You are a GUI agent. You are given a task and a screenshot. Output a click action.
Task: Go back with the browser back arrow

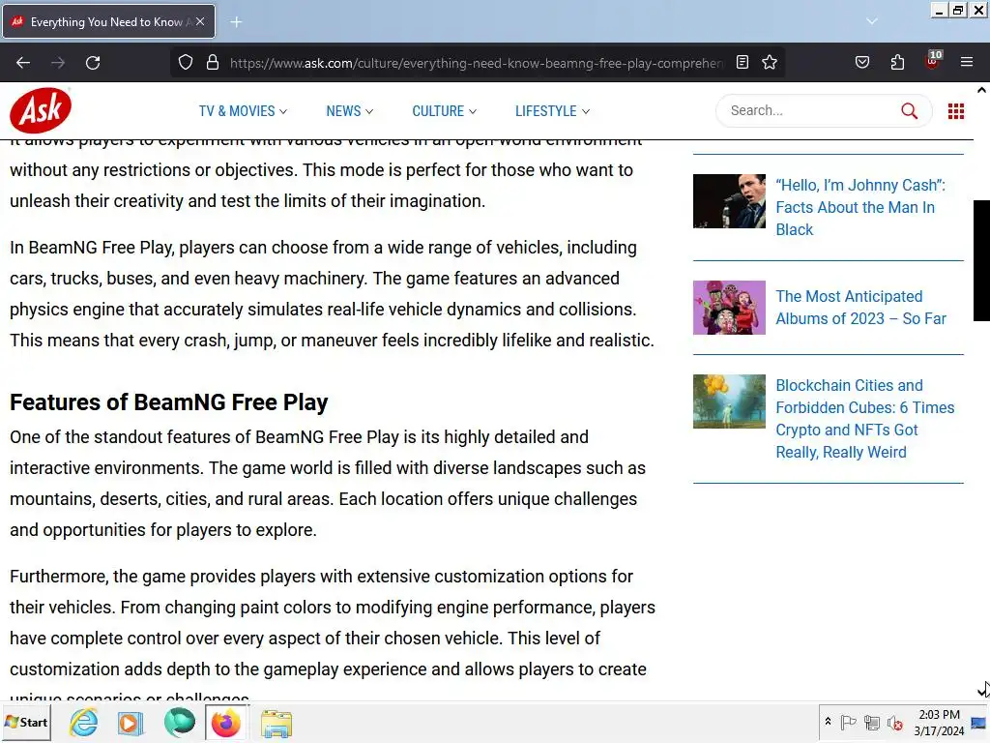pos(23,63)
